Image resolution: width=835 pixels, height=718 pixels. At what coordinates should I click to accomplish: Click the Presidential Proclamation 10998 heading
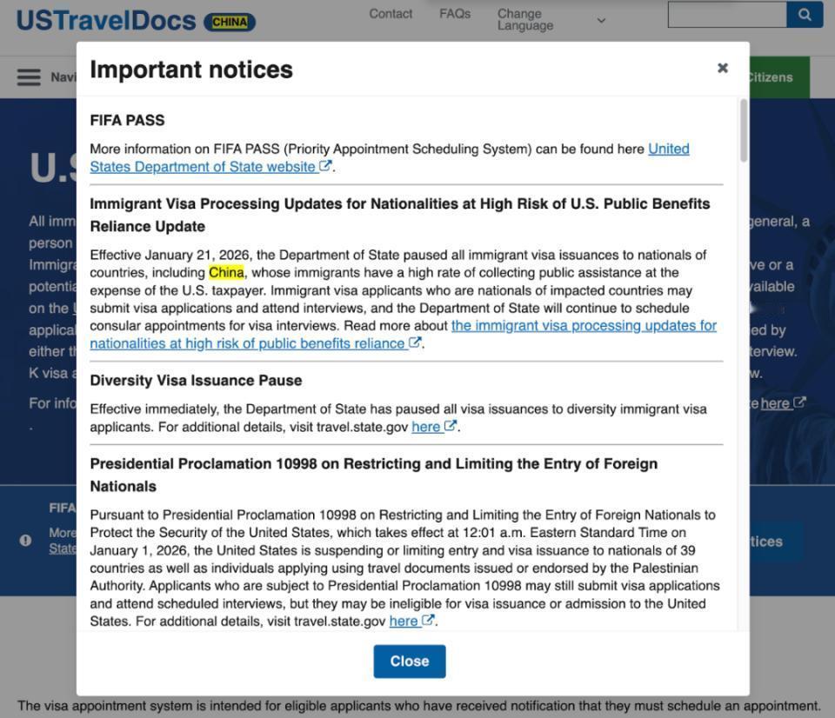coord(374,475)
